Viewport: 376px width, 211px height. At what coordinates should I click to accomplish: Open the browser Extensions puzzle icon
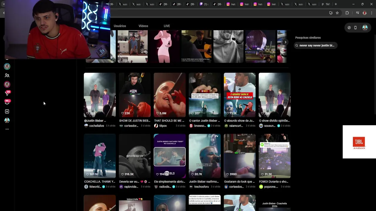click(347, 13)
